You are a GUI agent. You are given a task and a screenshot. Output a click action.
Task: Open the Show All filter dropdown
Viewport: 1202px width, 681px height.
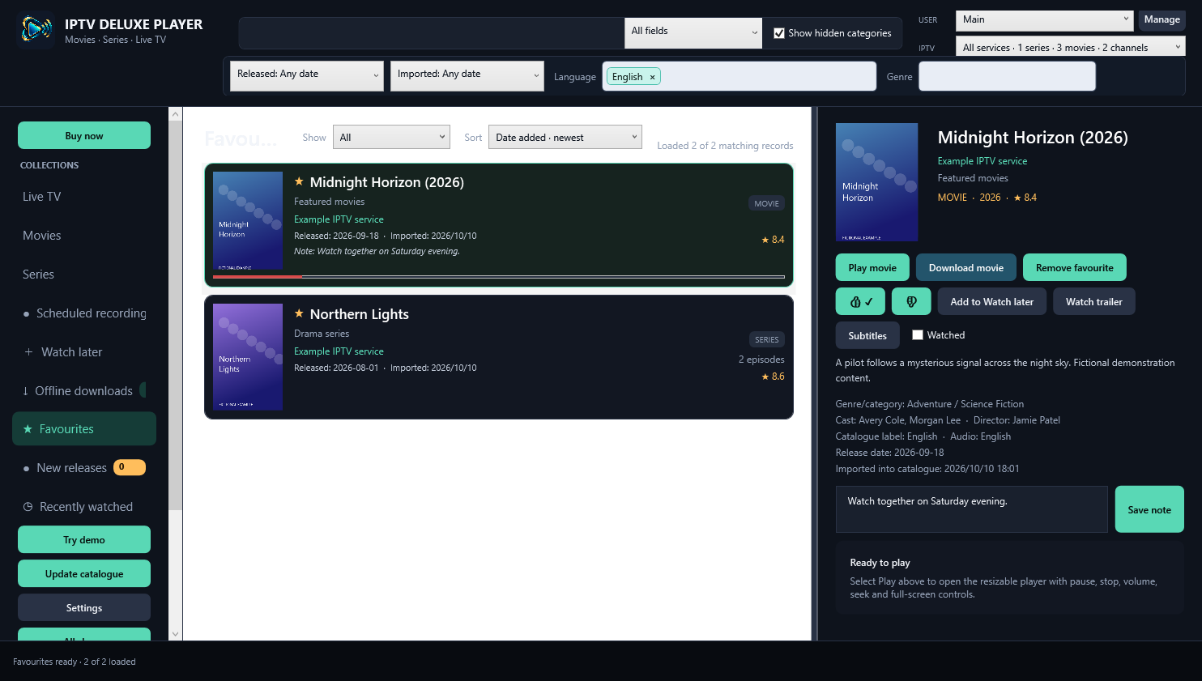391,137
